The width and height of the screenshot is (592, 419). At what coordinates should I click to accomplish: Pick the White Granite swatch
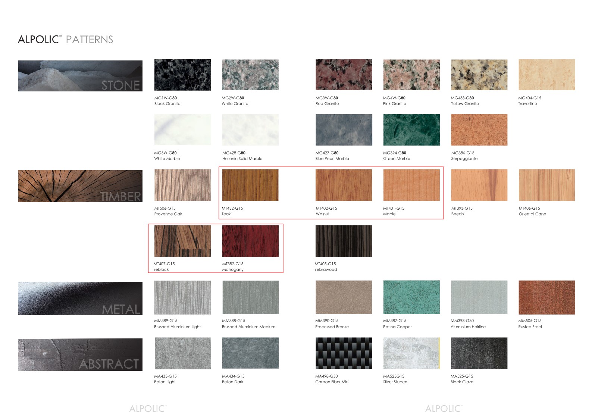tap(250, 75)
